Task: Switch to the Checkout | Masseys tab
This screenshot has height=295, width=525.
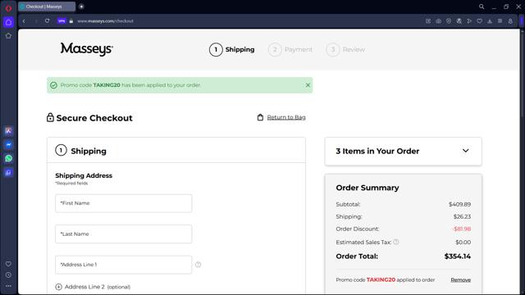Action: click(47, 7)
